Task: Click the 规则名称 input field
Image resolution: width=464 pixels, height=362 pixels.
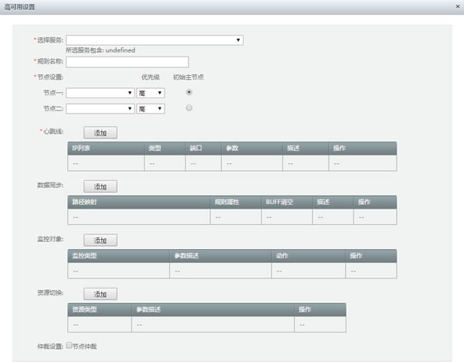Action: [128, 62]
